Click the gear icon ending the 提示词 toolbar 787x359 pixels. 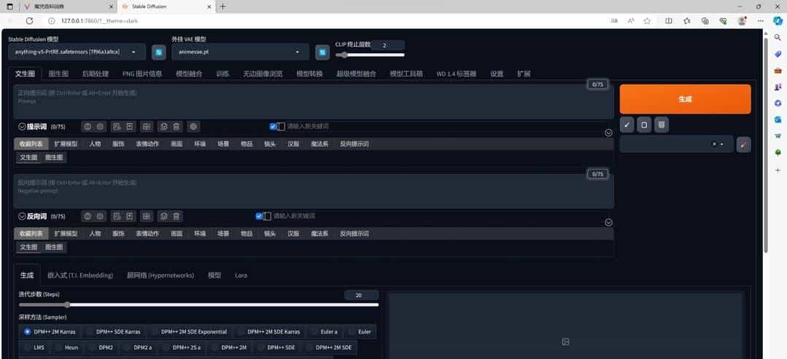[194, 127]
